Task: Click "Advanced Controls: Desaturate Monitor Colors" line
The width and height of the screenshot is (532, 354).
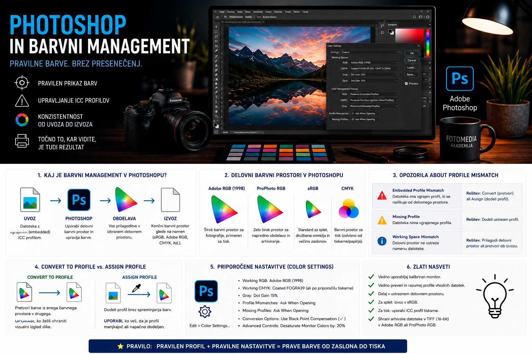Action: pos(294,326)
